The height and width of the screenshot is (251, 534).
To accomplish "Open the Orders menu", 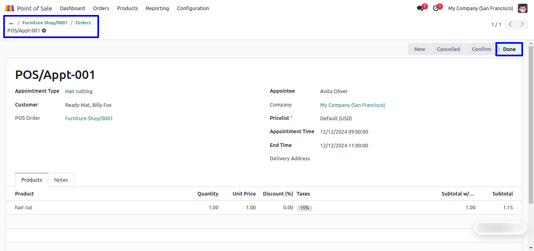I will point(101,8).
